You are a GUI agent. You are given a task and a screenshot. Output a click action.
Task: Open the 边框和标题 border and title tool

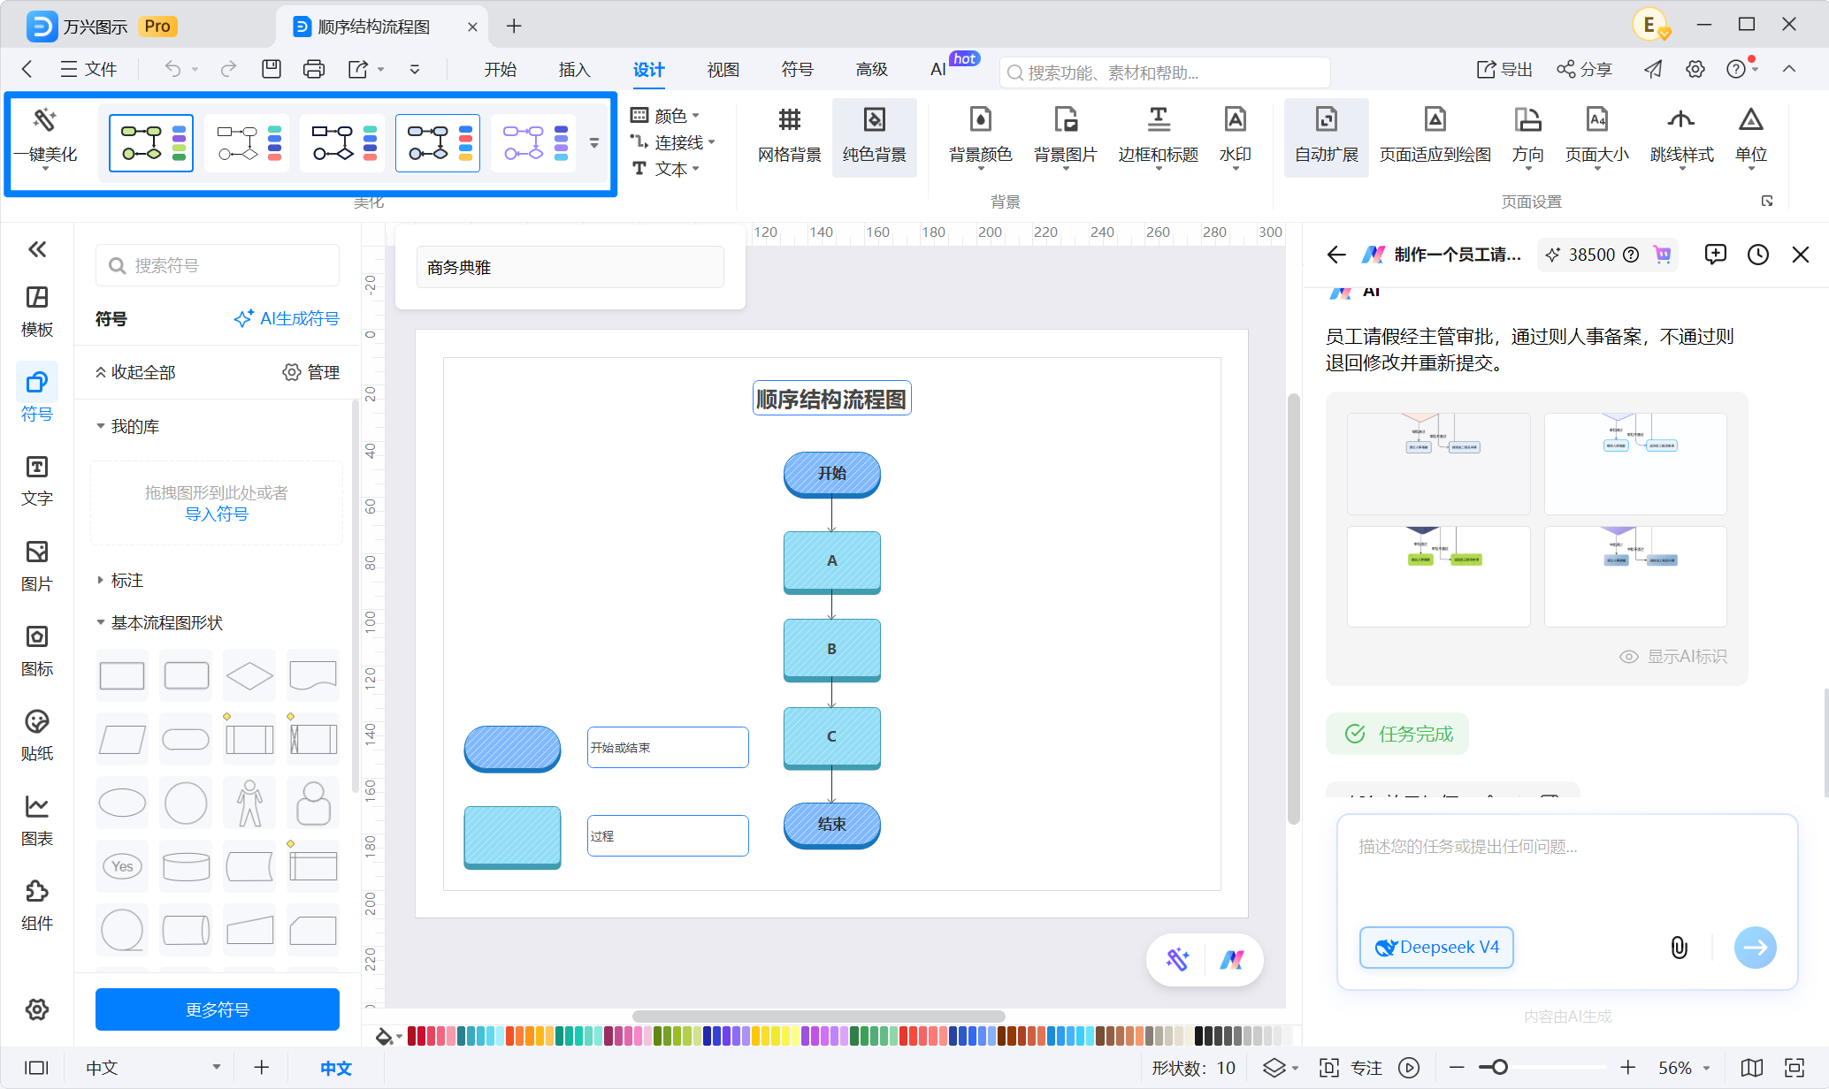(1158, 136)
